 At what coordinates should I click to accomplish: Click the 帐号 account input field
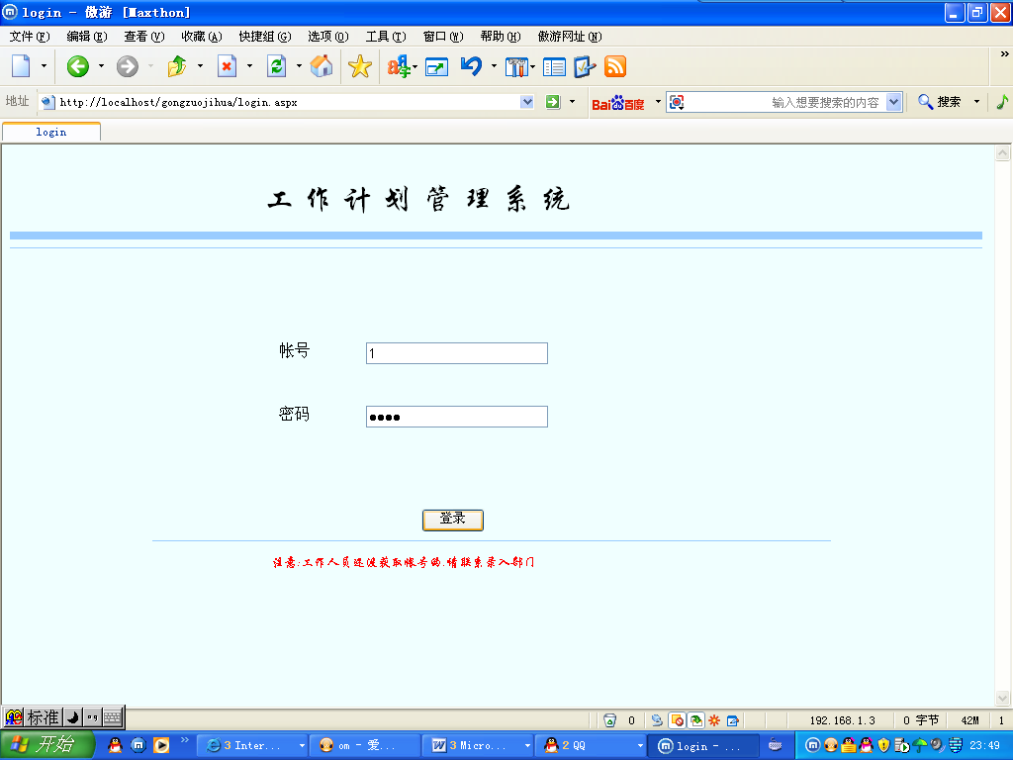pos(457,353)
